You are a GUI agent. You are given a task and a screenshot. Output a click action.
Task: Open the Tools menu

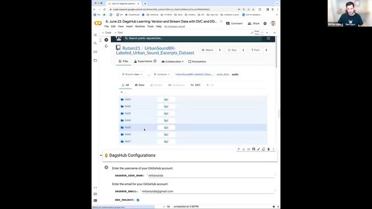coord(151,27)
